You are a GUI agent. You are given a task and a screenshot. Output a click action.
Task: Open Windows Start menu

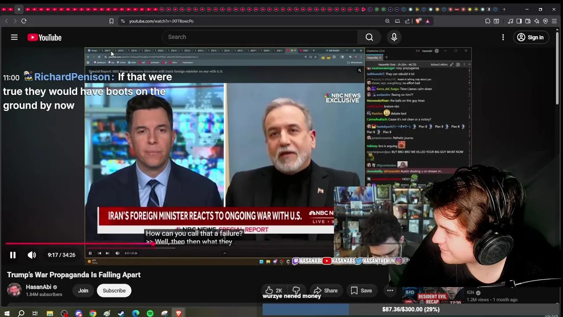pyautogui.click(x=7, y=313)
